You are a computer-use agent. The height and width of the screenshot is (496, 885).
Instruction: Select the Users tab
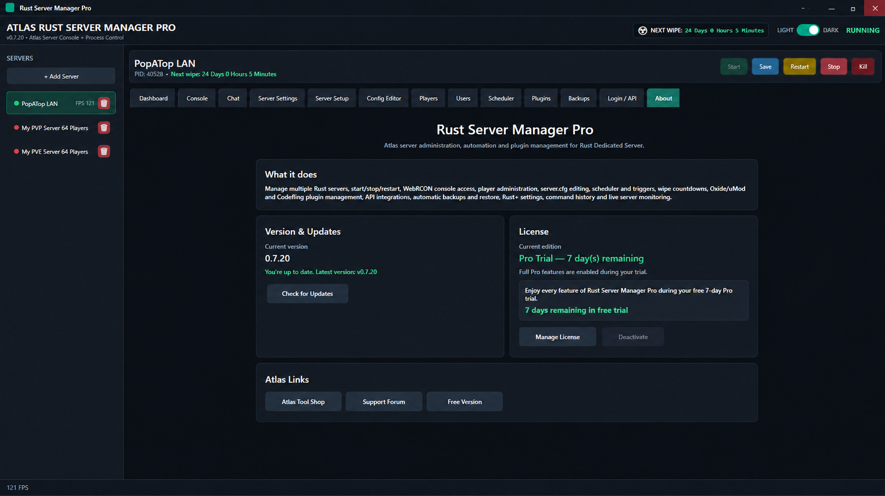point(463,98)
